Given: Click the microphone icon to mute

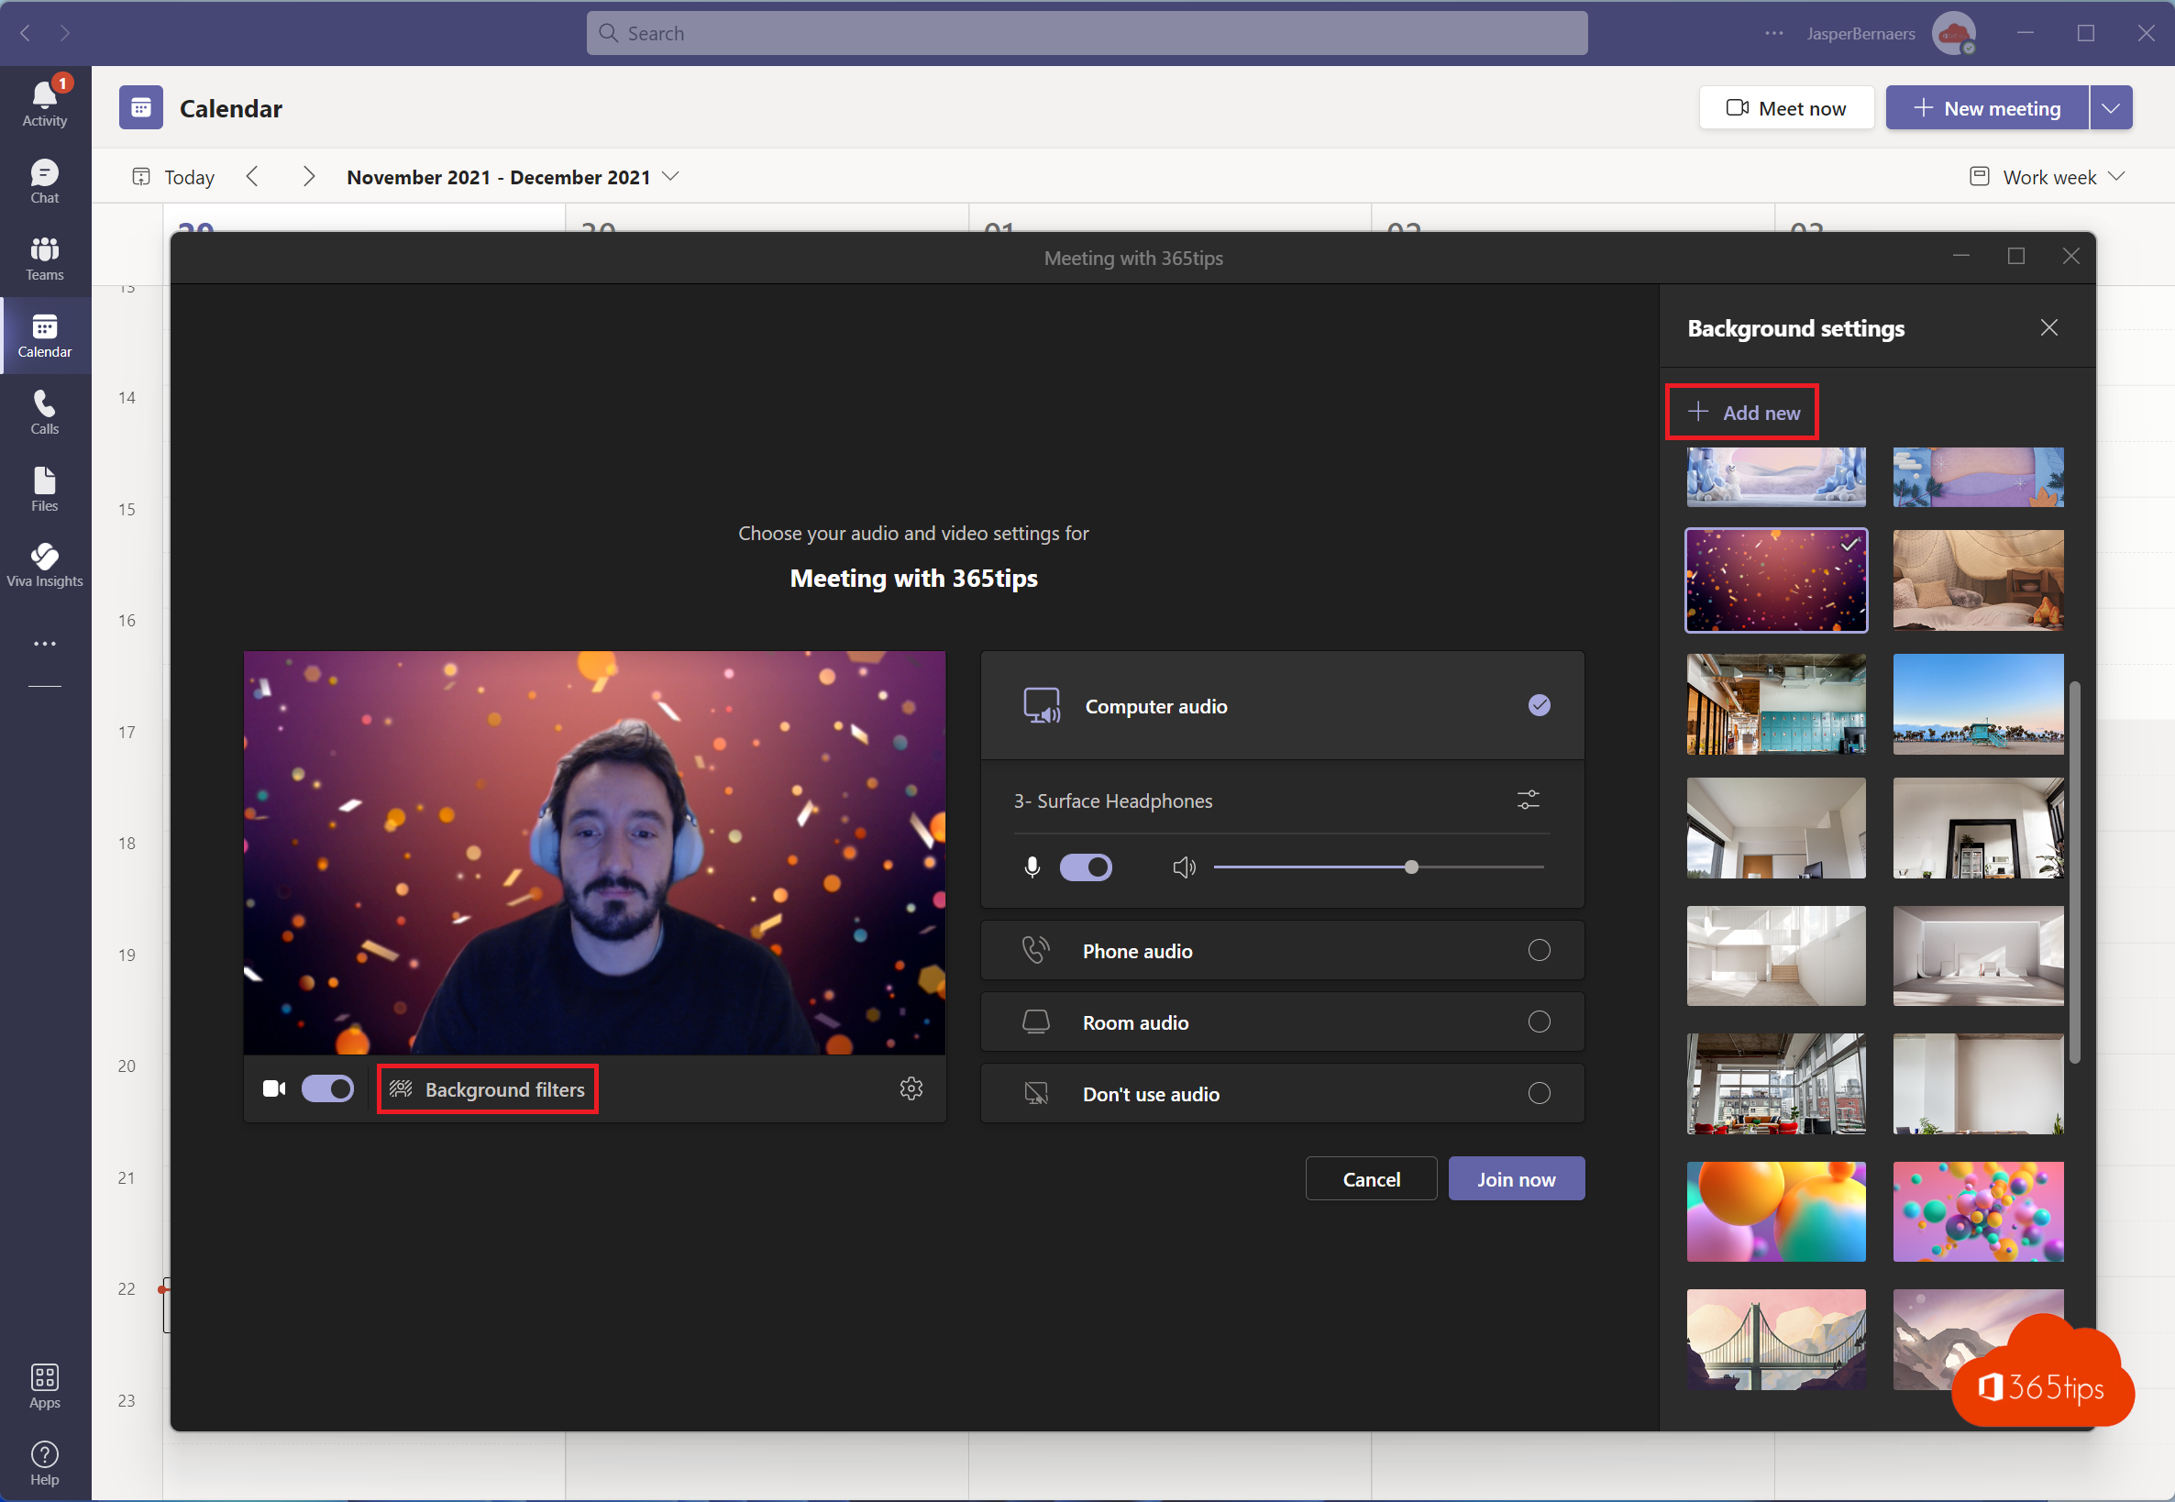Looking at the screenshot, I should pos(1030,866).
